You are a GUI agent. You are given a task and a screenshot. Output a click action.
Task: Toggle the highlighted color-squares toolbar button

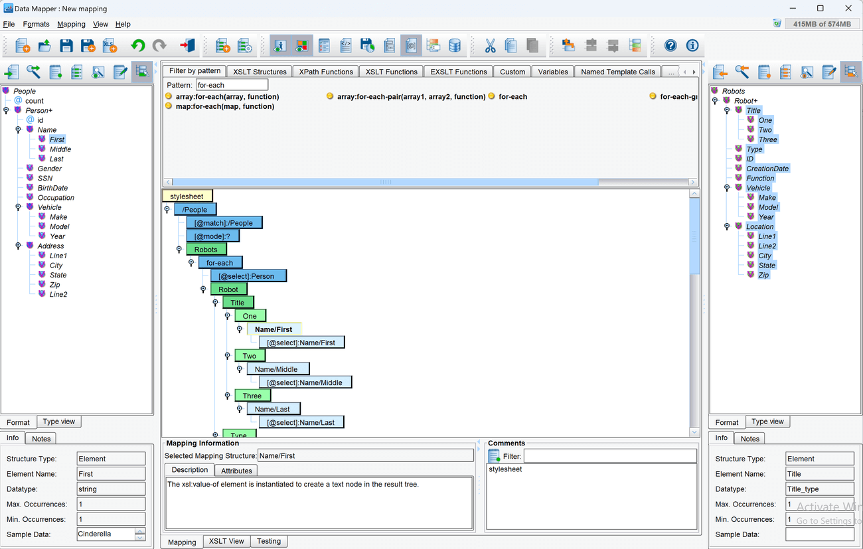tap(302, 45)
